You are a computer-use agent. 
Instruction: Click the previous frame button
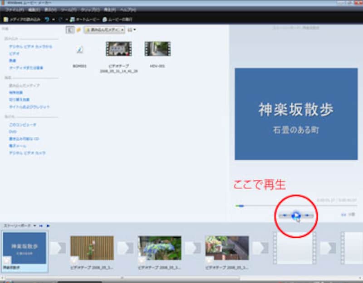tap(284, 216)
